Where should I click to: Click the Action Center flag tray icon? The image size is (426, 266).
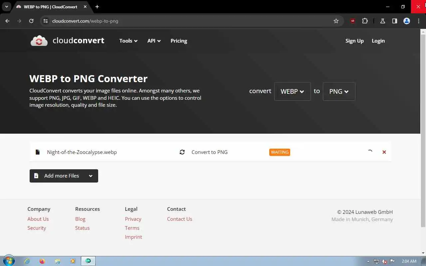click(x=392, y=261)
